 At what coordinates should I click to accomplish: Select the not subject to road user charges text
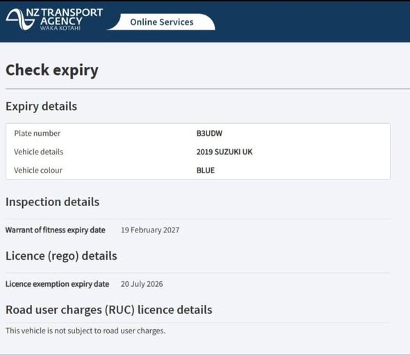(x=85, y=331)
